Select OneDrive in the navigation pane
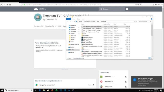The image size is (164, 92). pyautogui.click(x=72, y=47)
